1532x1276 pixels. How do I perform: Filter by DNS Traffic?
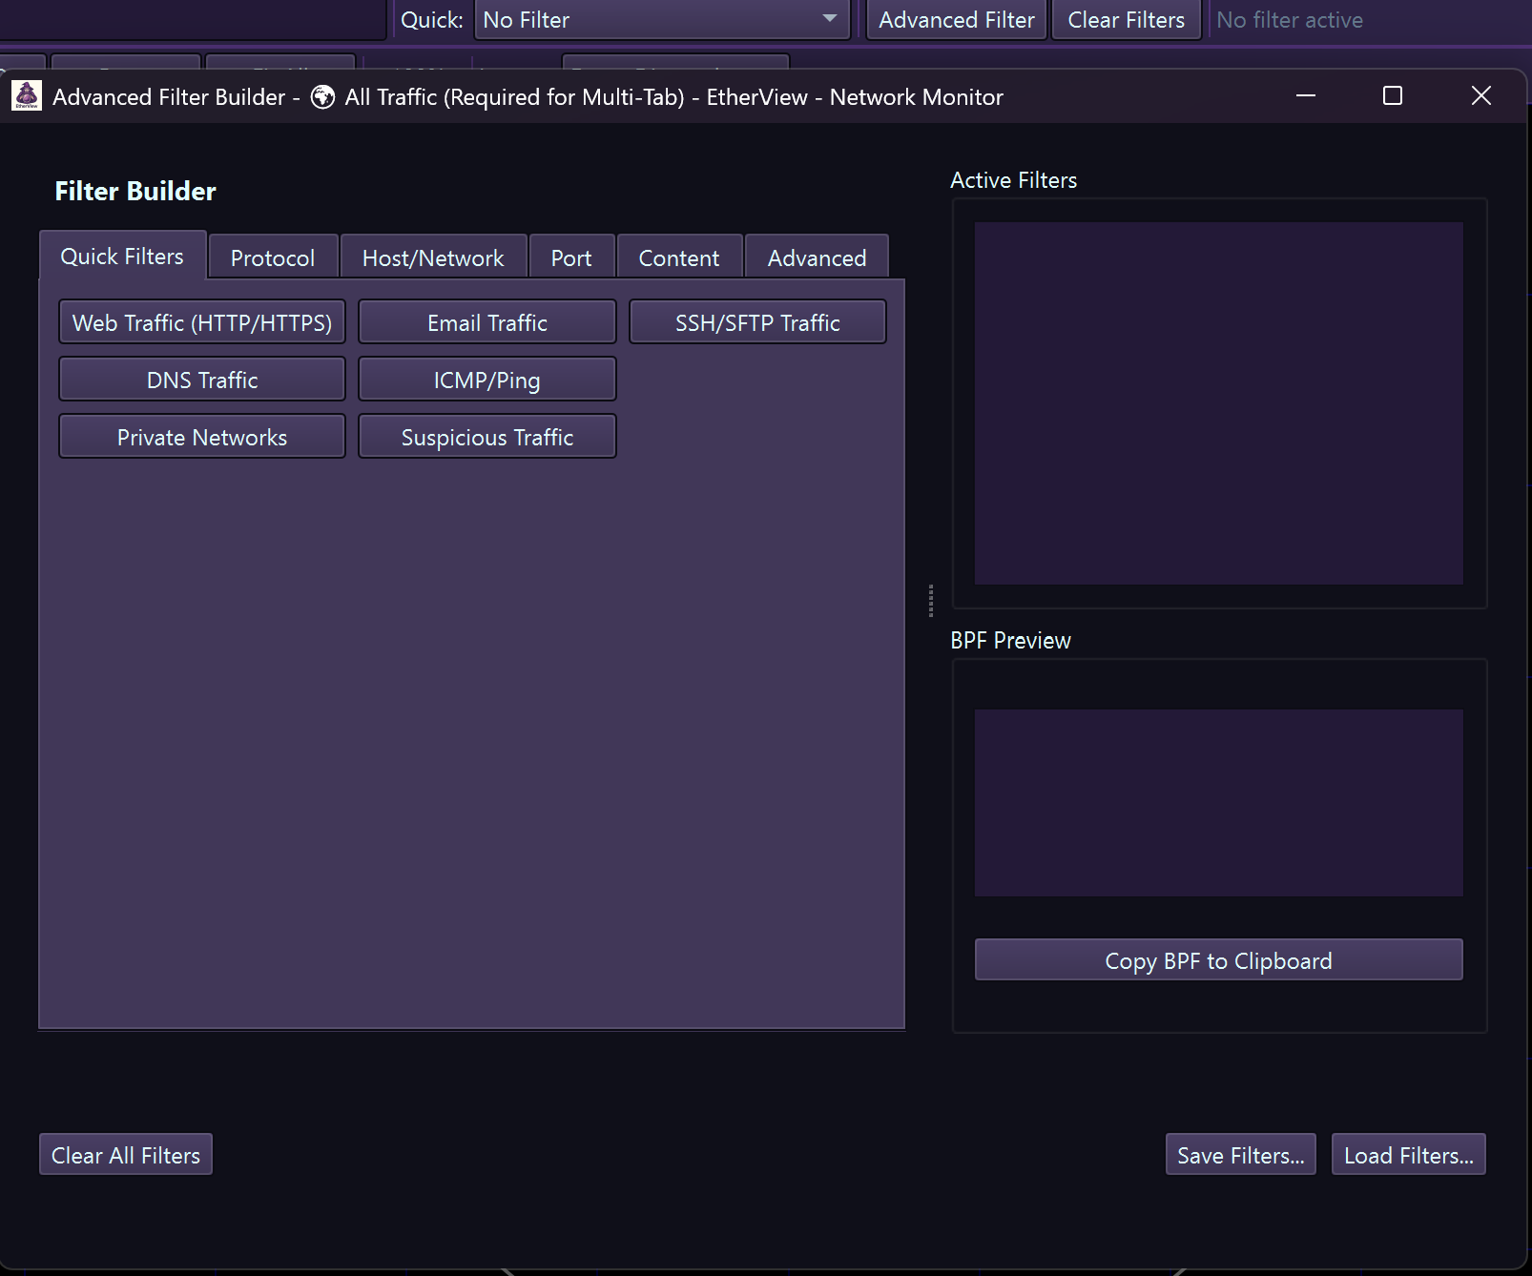pos(202,380)
